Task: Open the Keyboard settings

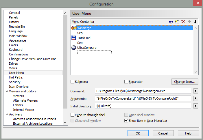Action: pyautogui.click(x=16, y=50)
